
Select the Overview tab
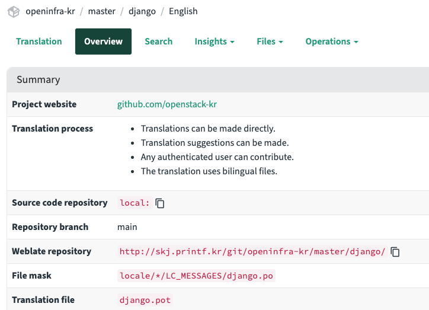click(103, 41)
